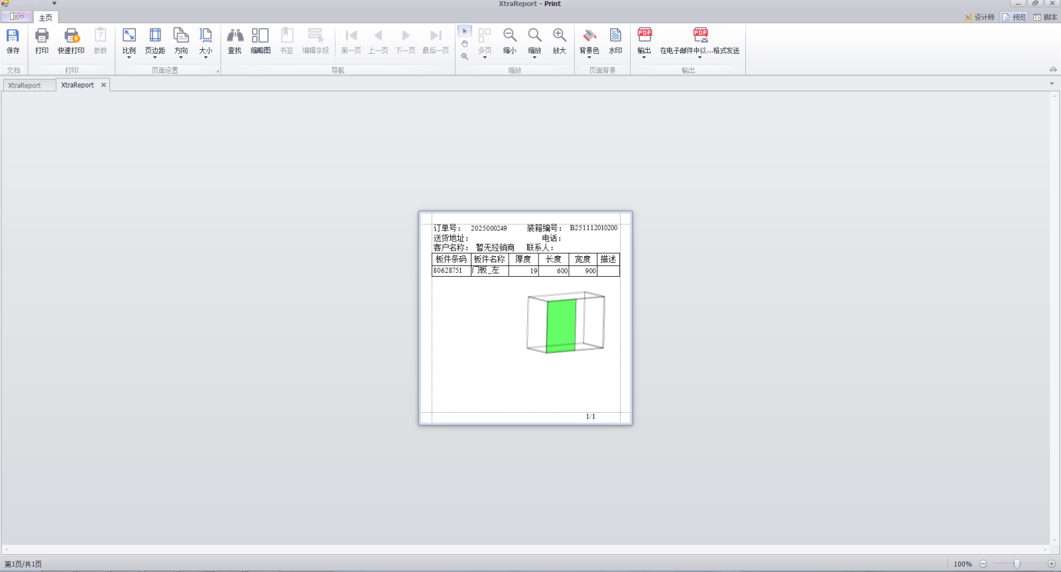Image resolution: width=1061 pixels, height=572 pixels.
Task: Close the active XtraReport tab
Action: pyautogui.click(x=103, y=85)
